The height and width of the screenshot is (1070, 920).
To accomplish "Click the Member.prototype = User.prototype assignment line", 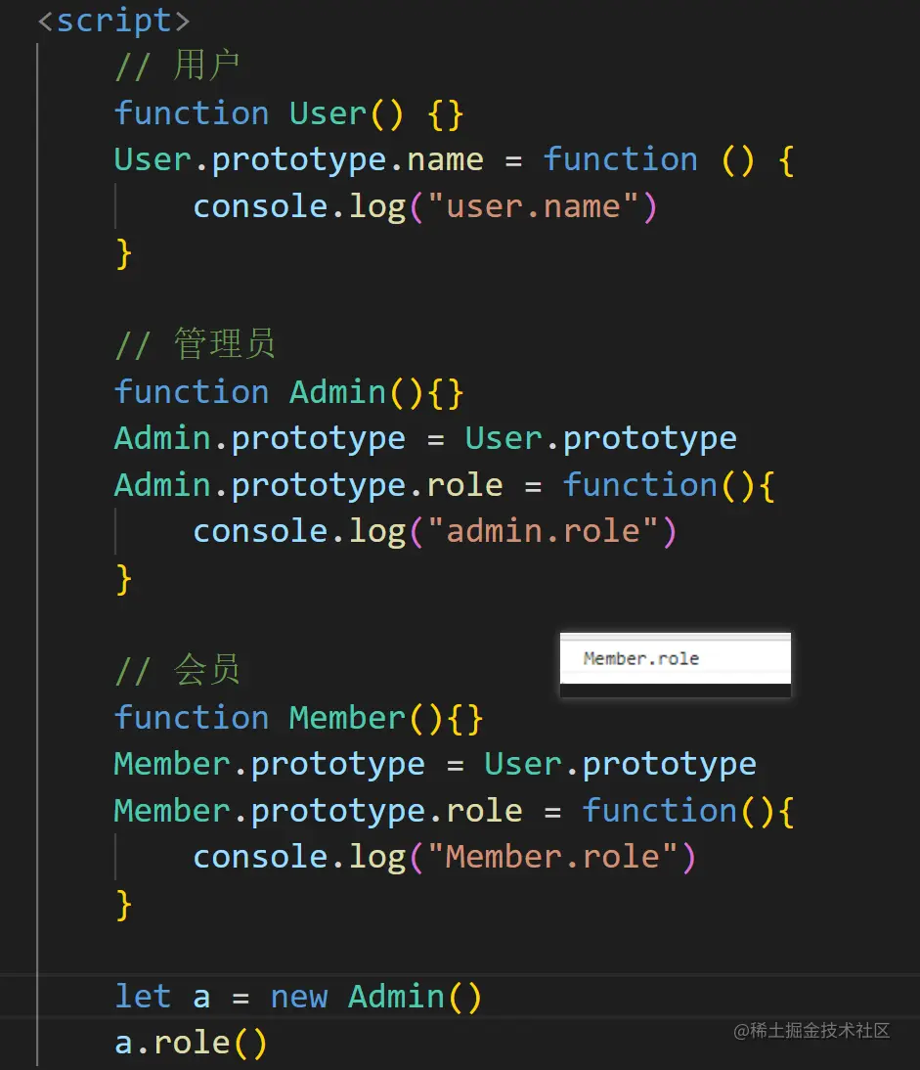I will click(x=435, y=764).
